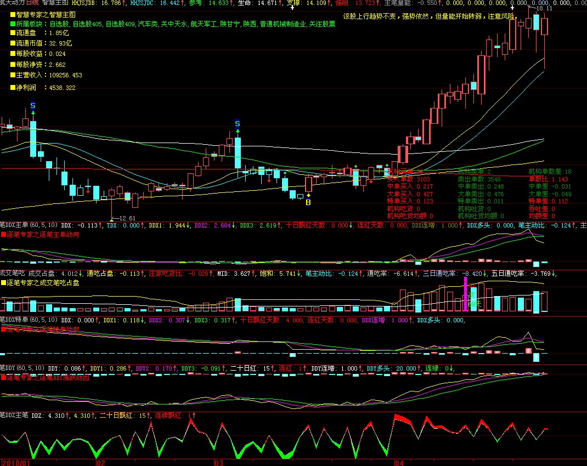Click the 卖出单数:3548 entry
Viewport: 587px width, 466px height.
point(479,179)
